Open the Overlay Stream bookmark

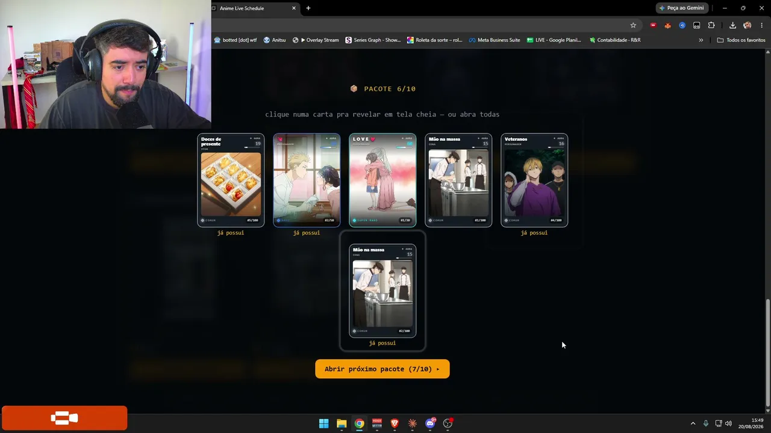pos(316,40)
